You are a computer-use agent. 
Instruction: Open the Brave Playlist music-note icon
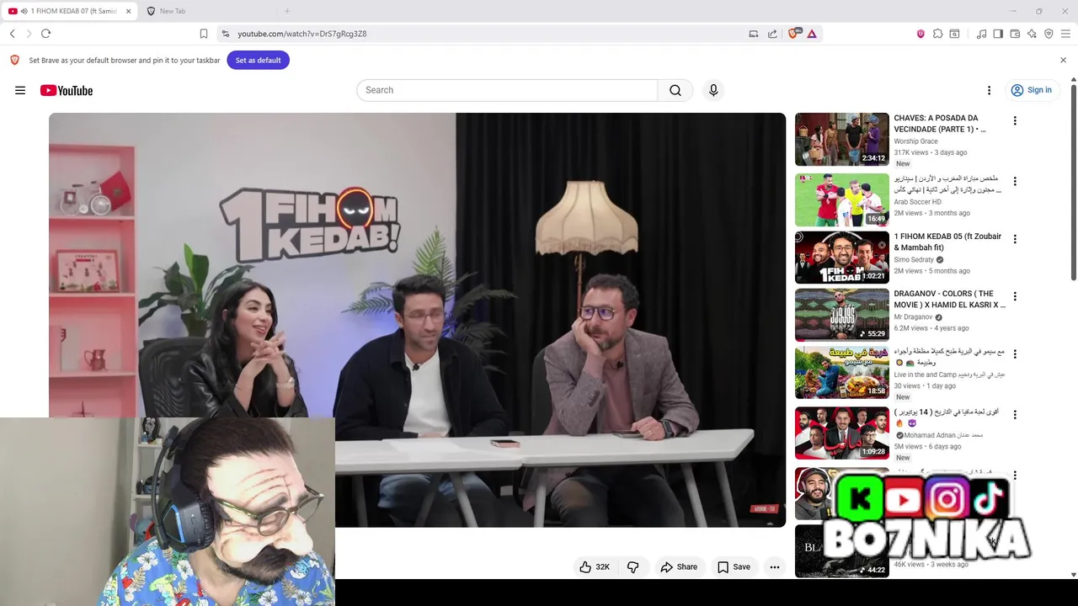(981, 34)
